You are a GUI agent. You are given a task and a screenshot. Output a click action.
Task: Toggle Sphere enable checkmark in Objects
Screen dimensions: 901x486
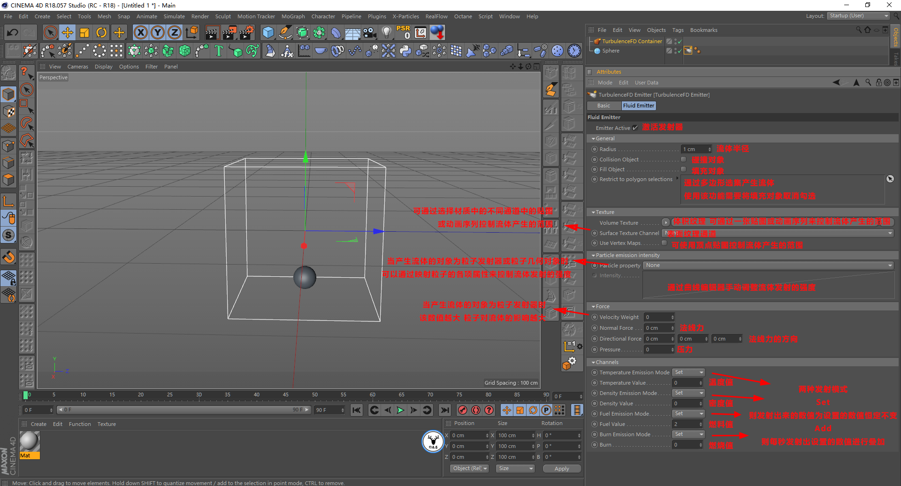coord(680,51)
